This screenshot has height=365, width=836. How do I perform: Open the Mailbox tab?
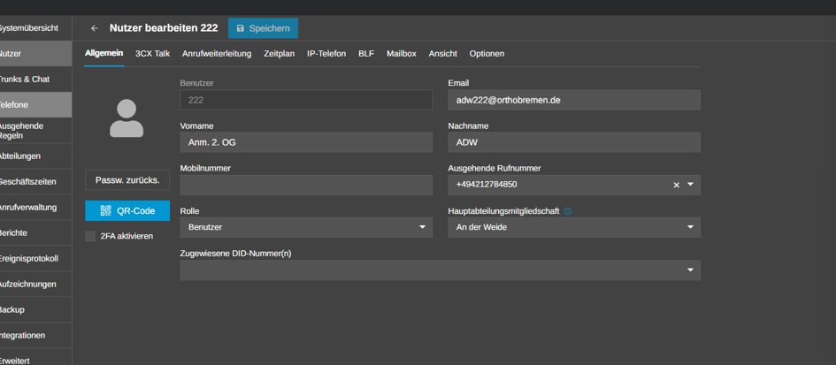[402, 54]
